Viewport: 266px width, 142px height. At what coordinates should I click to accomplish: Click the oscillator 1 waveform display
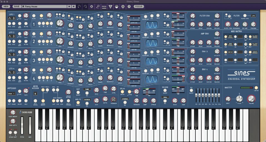point(152,25)
